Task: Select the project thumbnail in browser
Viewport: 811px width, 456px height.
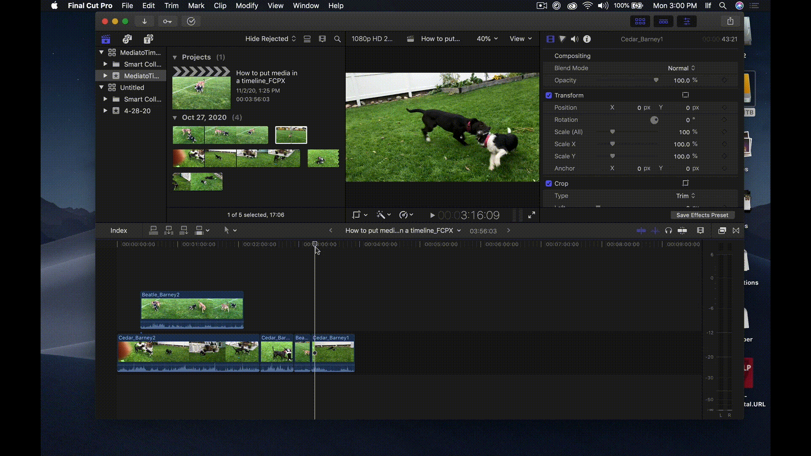Action: pos(201,88)
